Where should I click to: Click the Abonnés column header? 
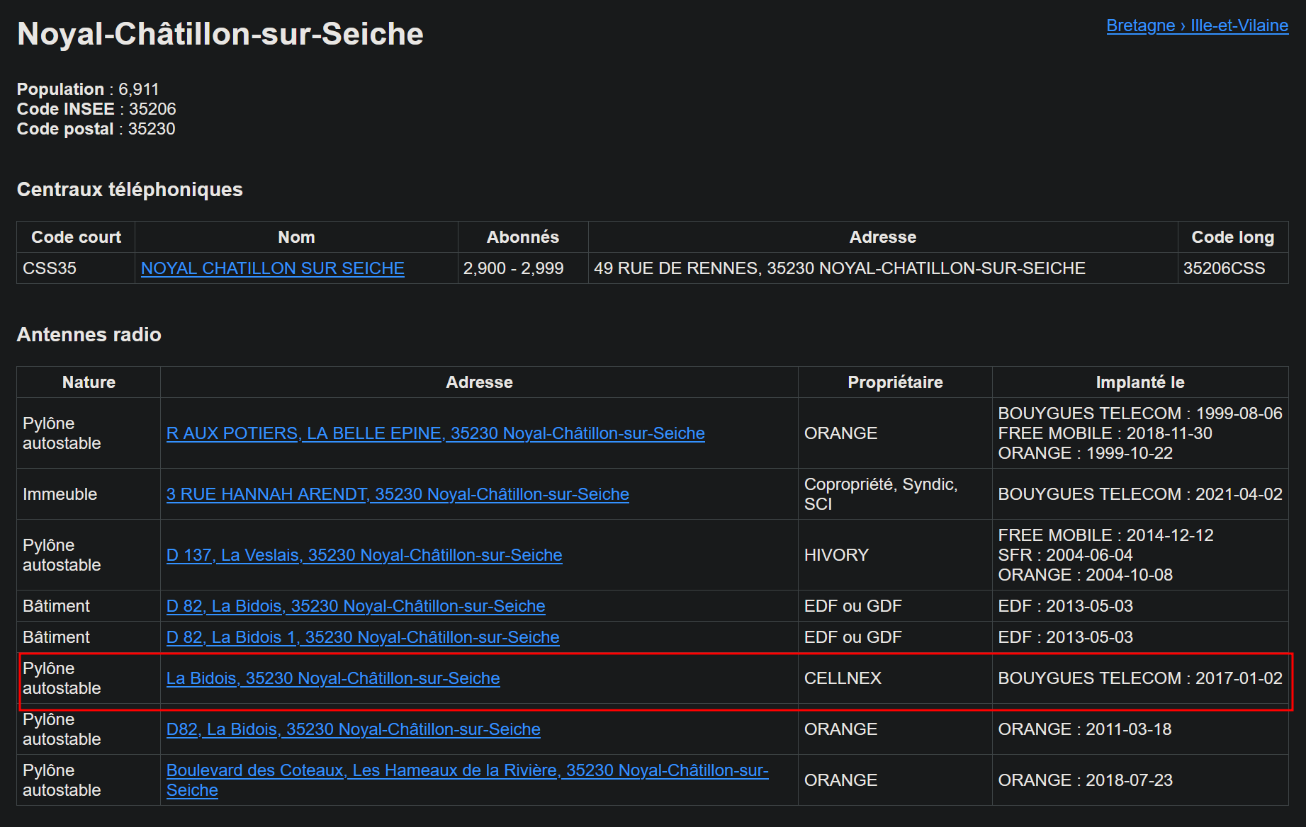523,237
